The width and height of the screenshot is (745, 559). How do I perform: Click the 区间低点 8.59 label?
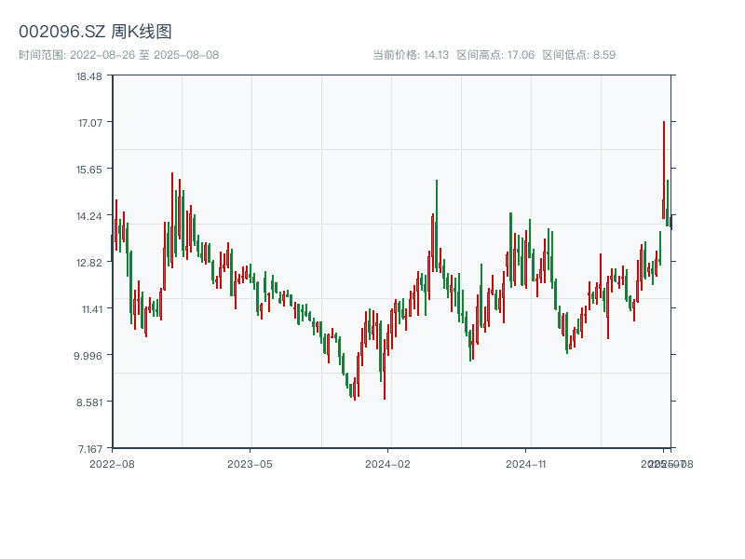[578, 55]
